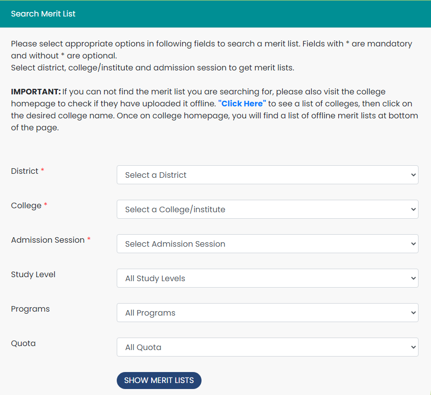431x395 pixels.
Task: Click the Programs field label
Action: click(30, 309)
